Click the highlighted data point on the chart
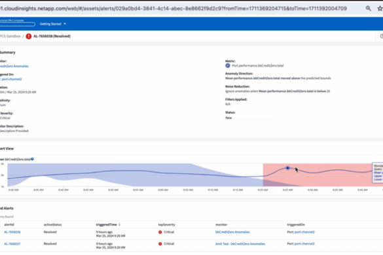Viewport: 383px width, 255px height. click(x=287, y=168)
